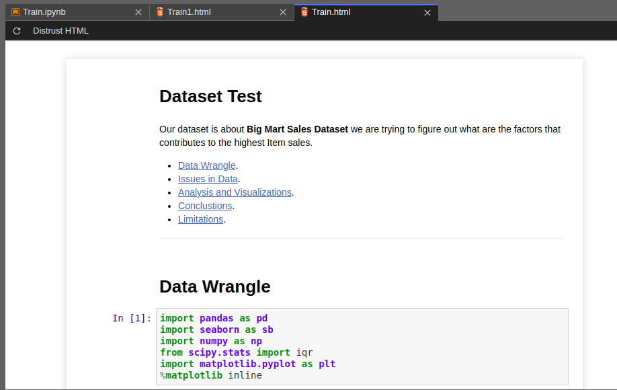The image size is (617, 390).
Task: Open the Data Wrangle link
Action: tap(206, 165)
